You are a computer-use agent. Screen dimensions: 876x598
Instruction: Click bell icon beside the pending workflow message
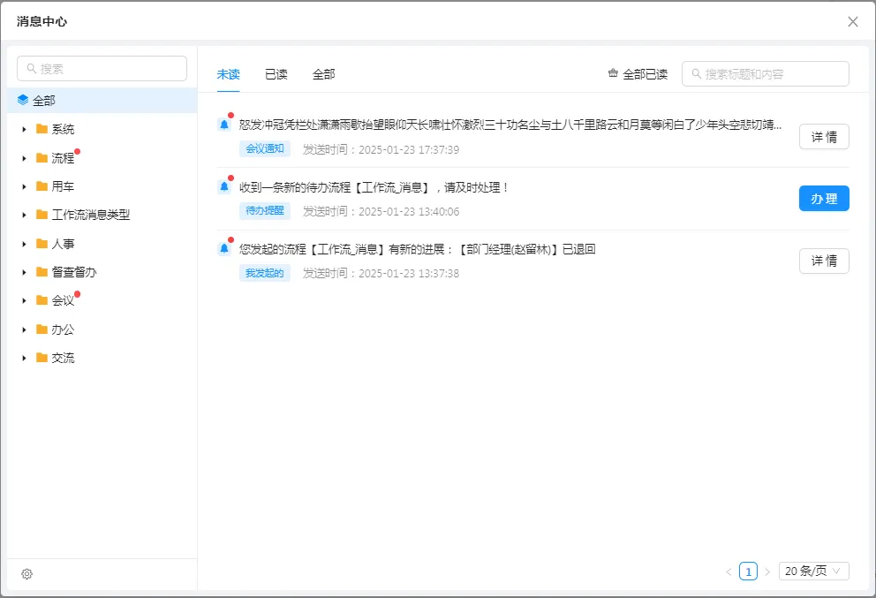click(x=224, y=187)
